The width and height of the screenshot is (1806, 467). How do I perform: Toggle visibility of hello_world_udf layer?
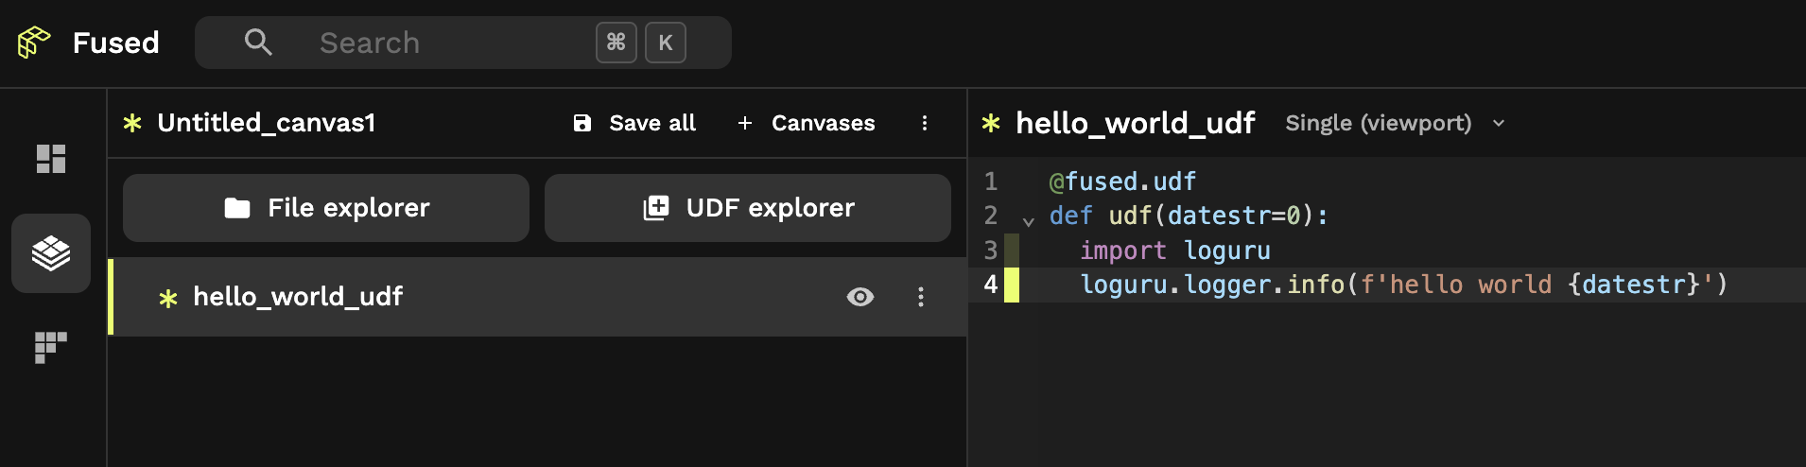point(860,297)
